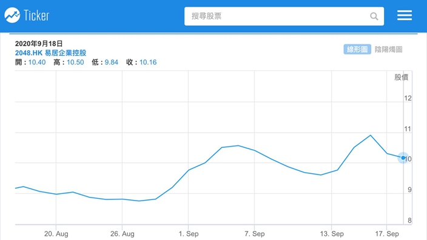Switch to 線形圖 line chart view
Viewport: 427px width, 240px height.
(357, 49)
